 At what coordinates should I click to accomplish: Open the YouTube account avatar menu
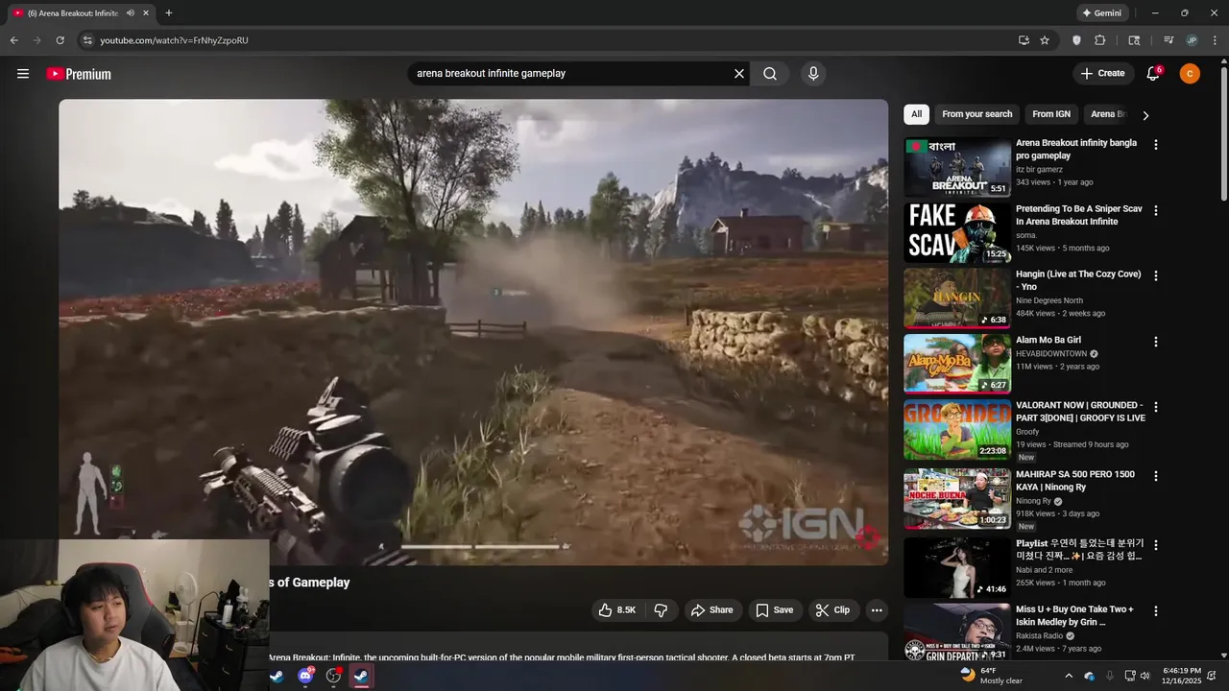[1190, 74]
